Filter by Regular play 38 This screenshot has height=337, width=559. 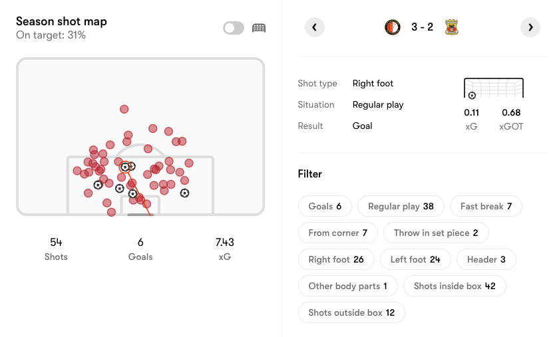click(x=401, y=206)
